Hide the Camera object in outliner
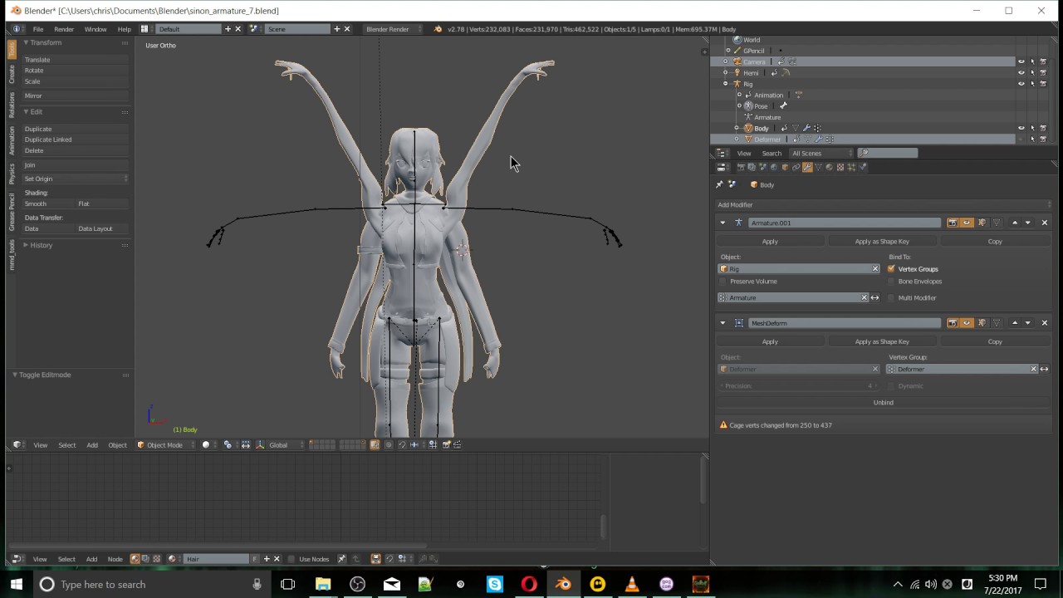The image size is (1063, 598). (x=1021, y=61)
